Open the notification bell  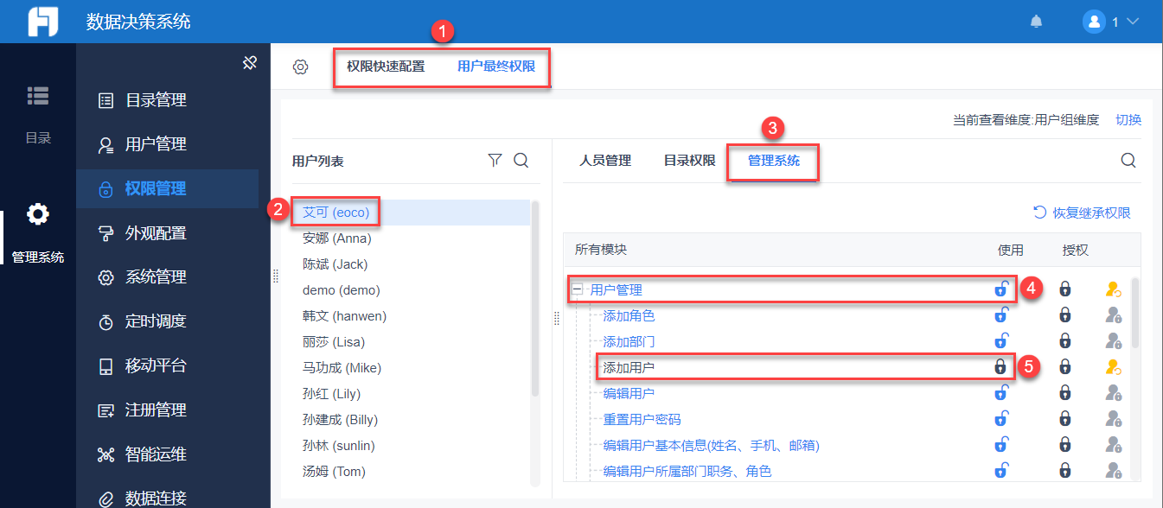click(x=1036, y=22)
